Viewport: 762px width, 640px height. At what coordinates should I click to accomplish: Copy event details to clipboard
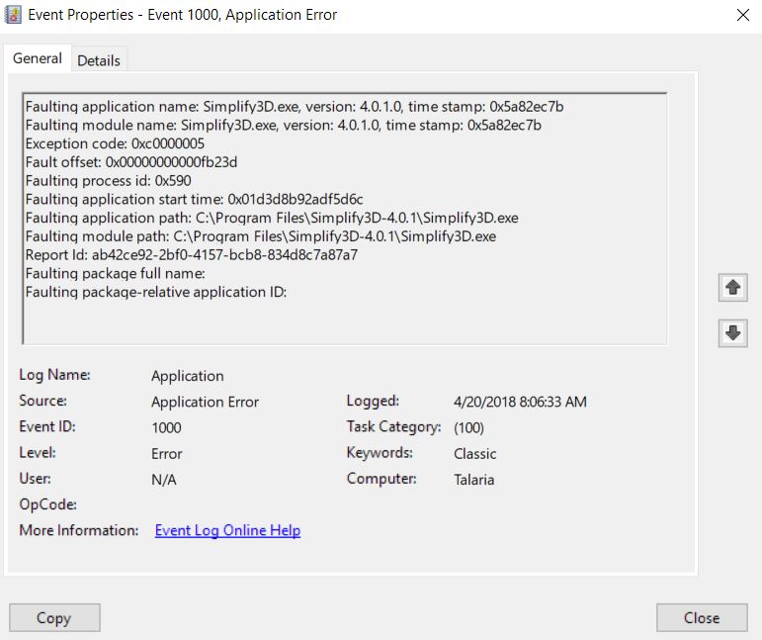click(54, 617)
